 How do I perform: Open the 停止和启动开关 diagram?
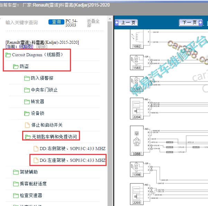tap(47, 125)
